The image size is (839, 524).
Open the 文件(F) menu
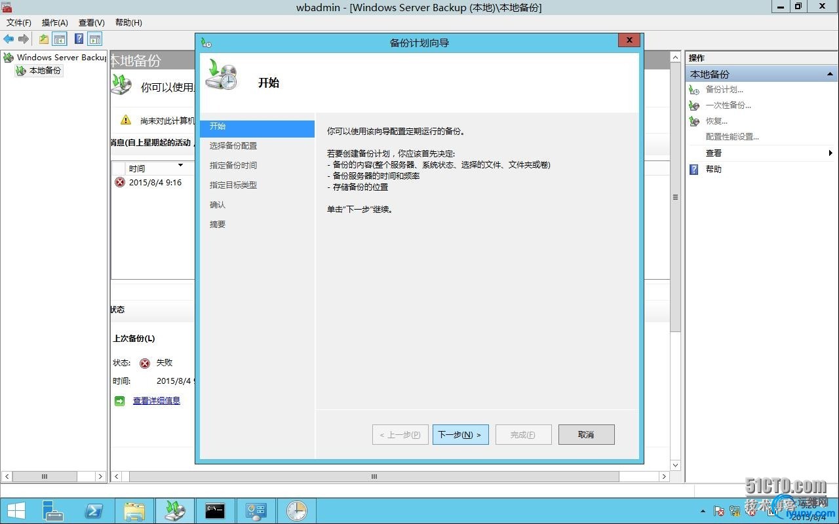coord(19,23)
